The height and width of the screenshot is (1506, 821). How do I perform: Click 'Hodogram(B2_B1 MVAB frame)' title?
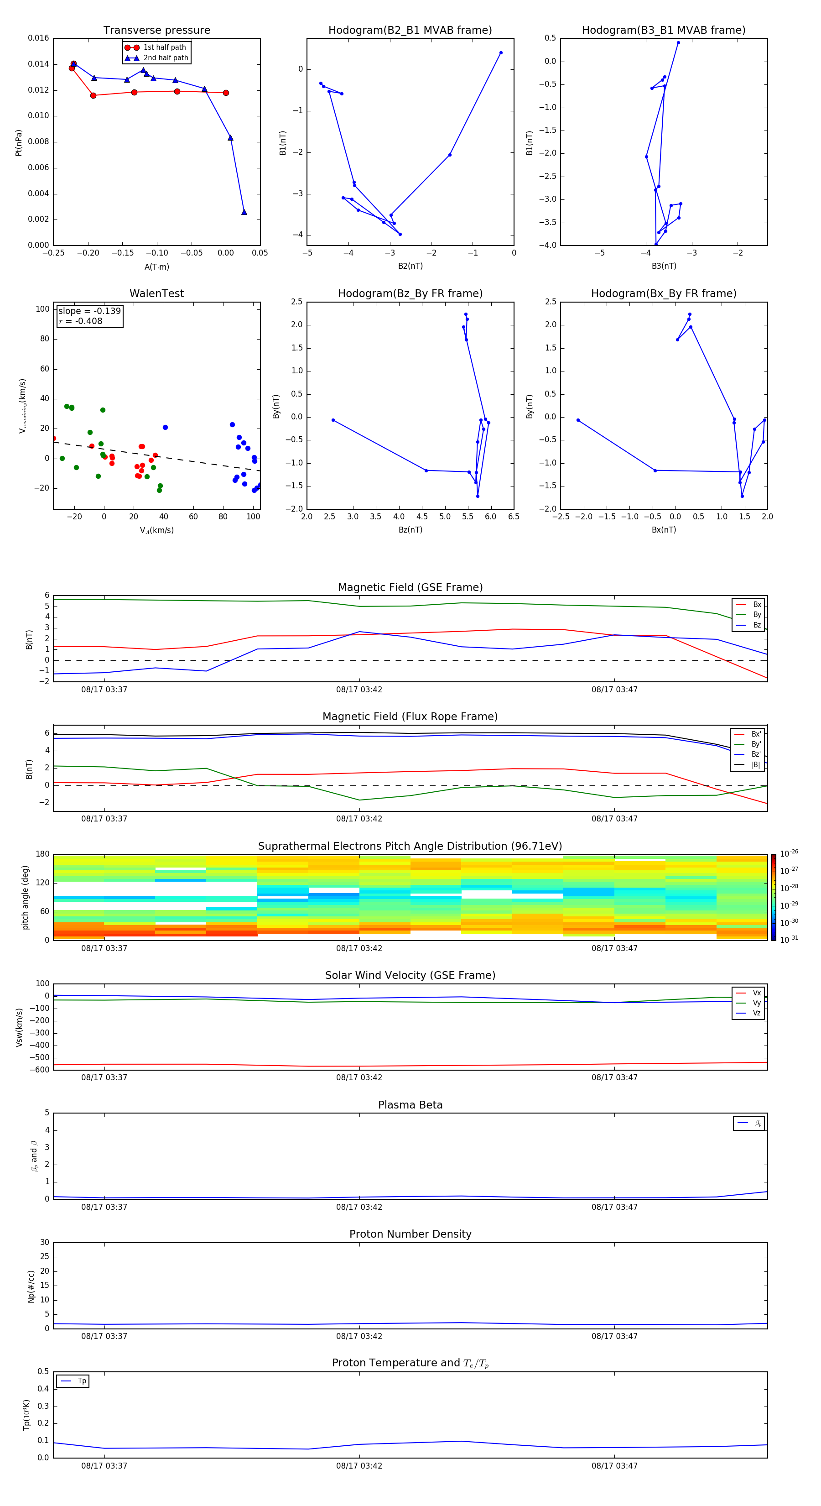point(410,31)
